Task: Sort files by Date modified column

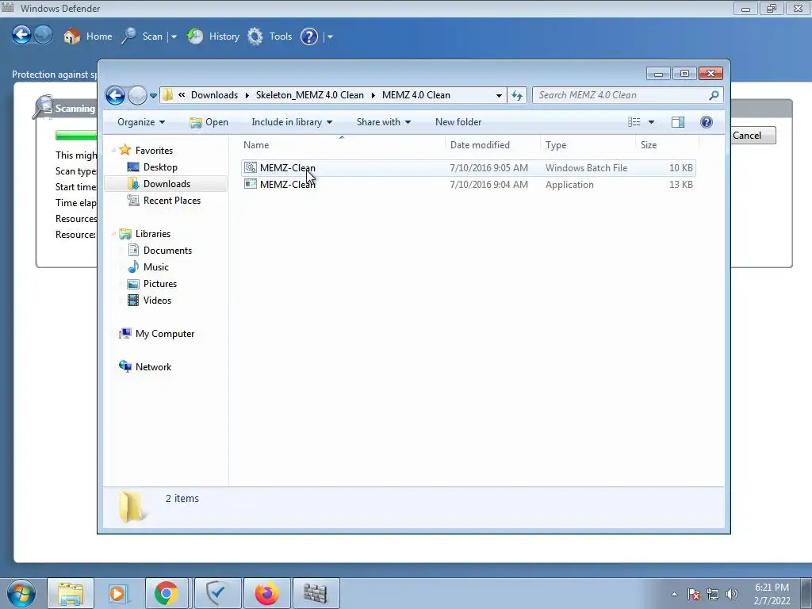Action: point(492,145)
